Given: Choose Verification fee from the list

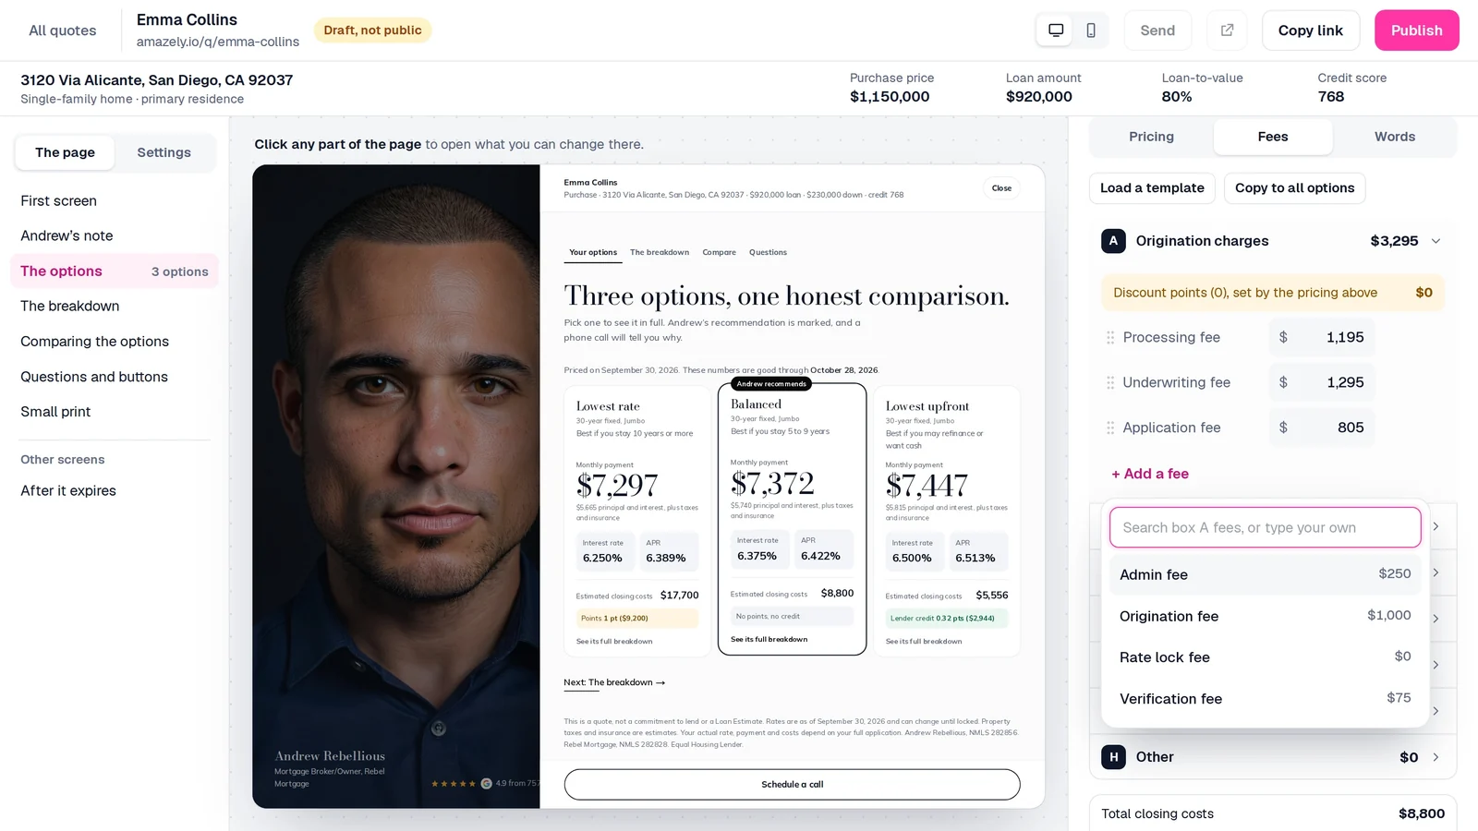Looking at the screenshot, I should tap(1265, 699).
